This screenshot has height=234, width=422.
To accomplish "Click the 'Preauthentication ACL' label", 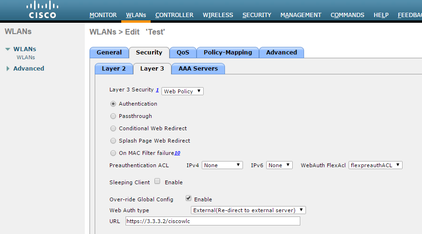I will (139, 165).
